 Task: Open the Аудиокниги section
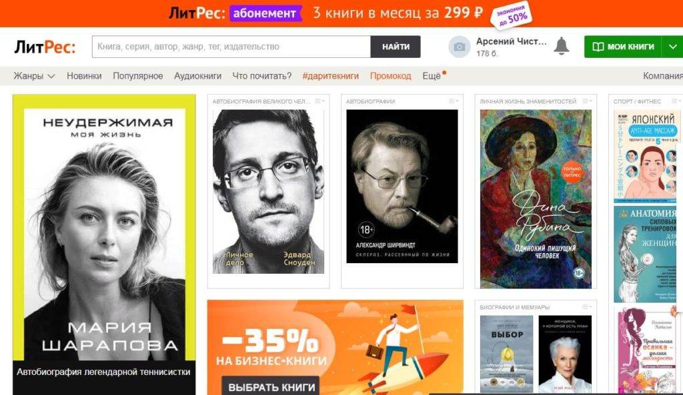click(197, 76)
